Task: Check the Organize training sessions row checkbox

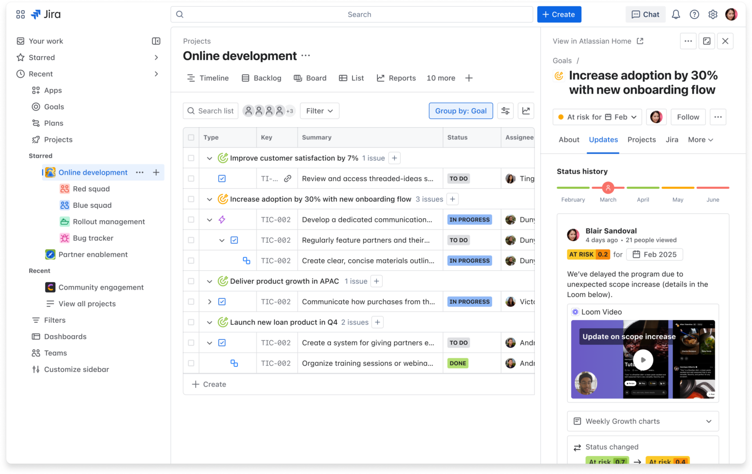Action: pos(190,363)
